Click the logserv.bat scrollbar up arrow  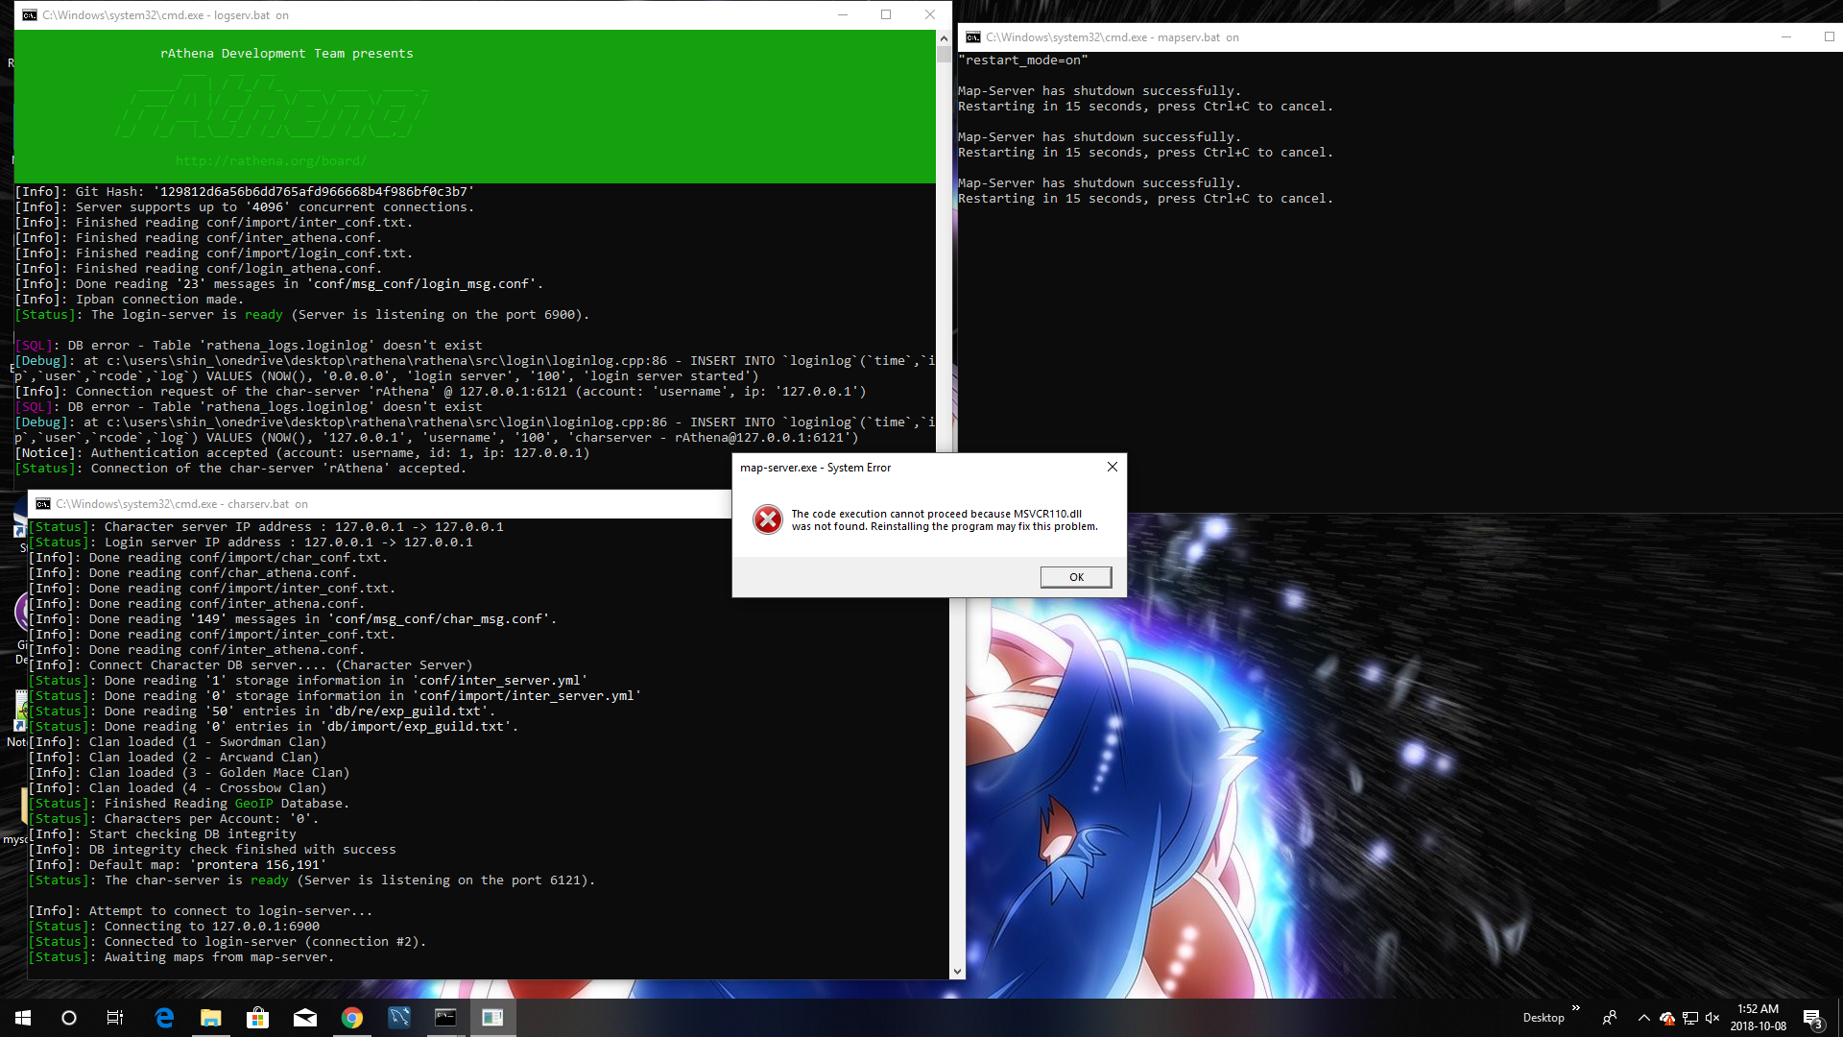[944, 38]
